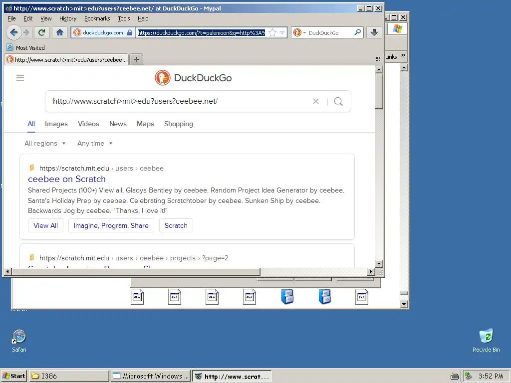Submit search with DuckDuckGo magnifier icon
Viewport: 511px width, 383px height.
click(x=338, y=101)
